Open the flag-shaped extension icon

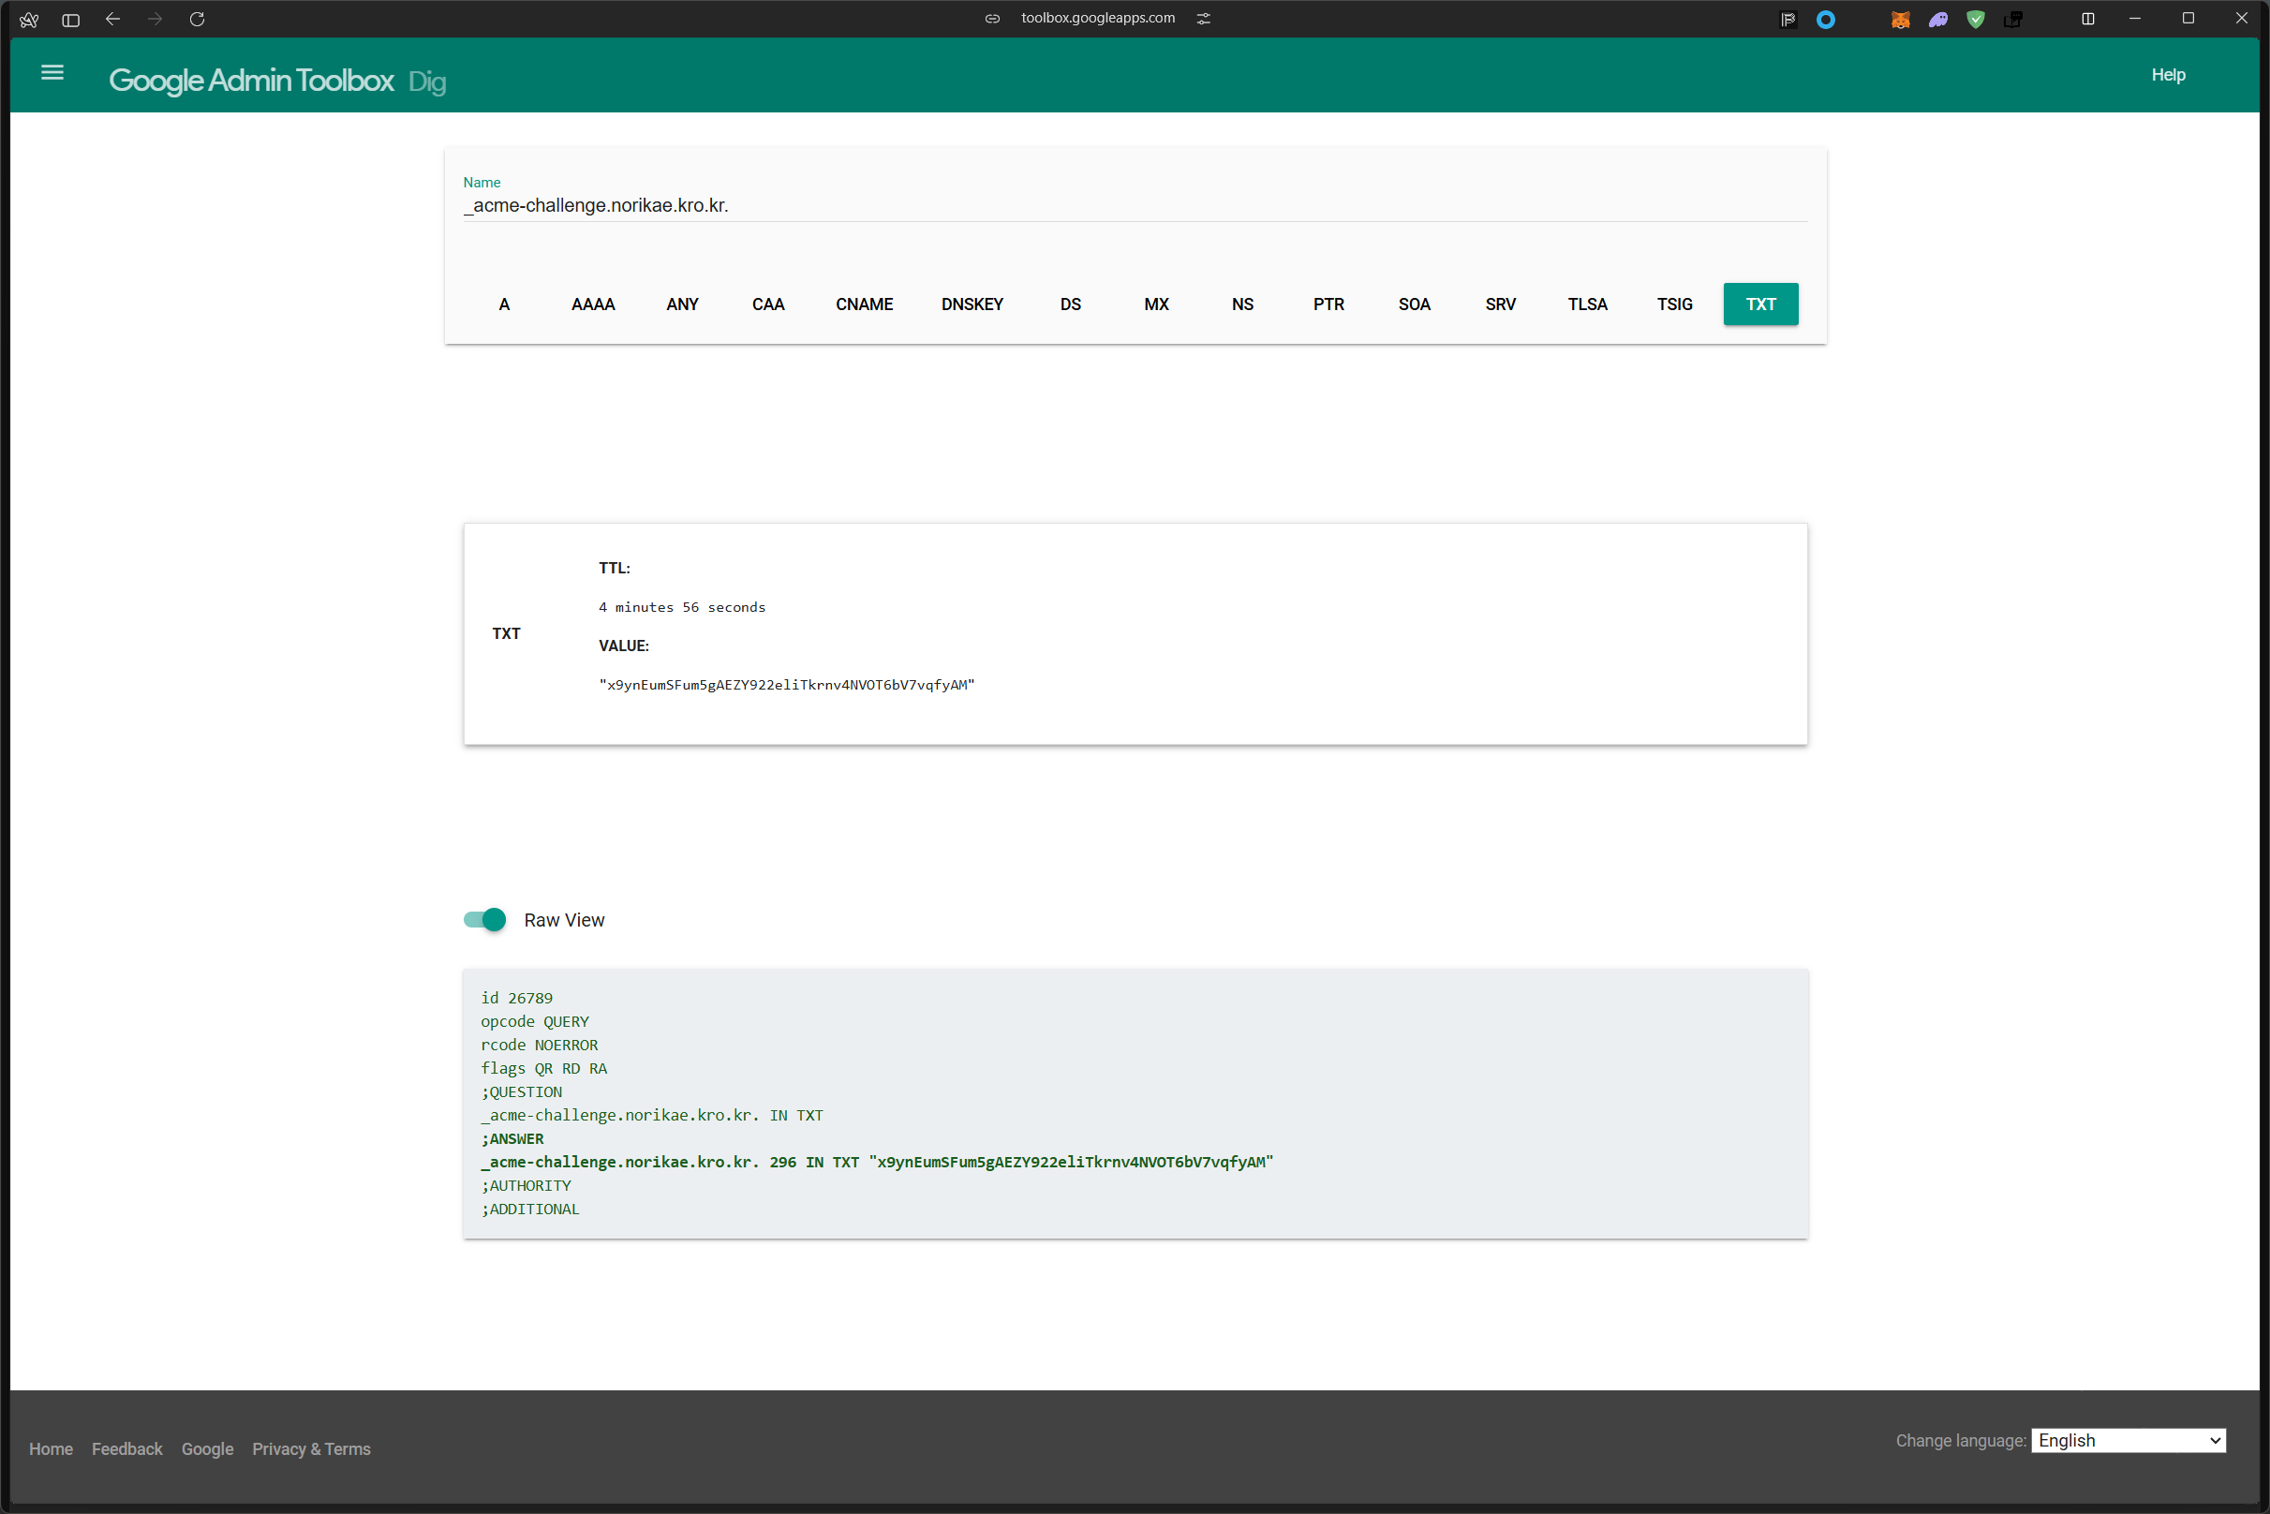tap(1788, 20)
